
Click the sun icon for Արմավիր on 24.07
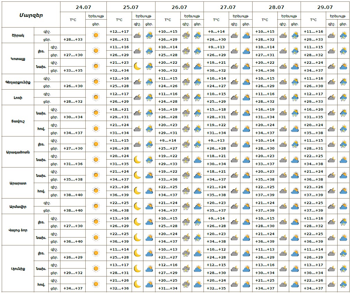96,206
